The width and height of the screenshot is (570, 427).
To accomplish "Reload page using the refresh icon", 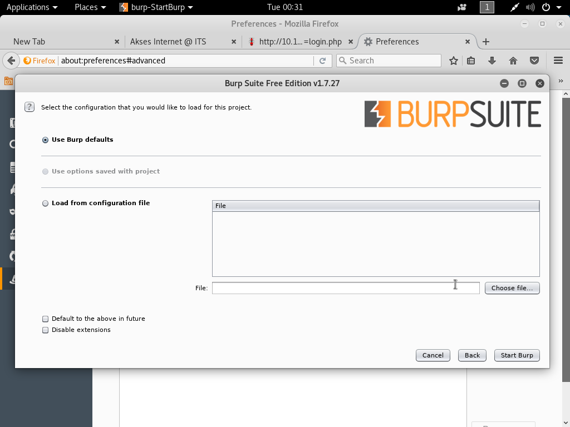I will coord(322,61).
